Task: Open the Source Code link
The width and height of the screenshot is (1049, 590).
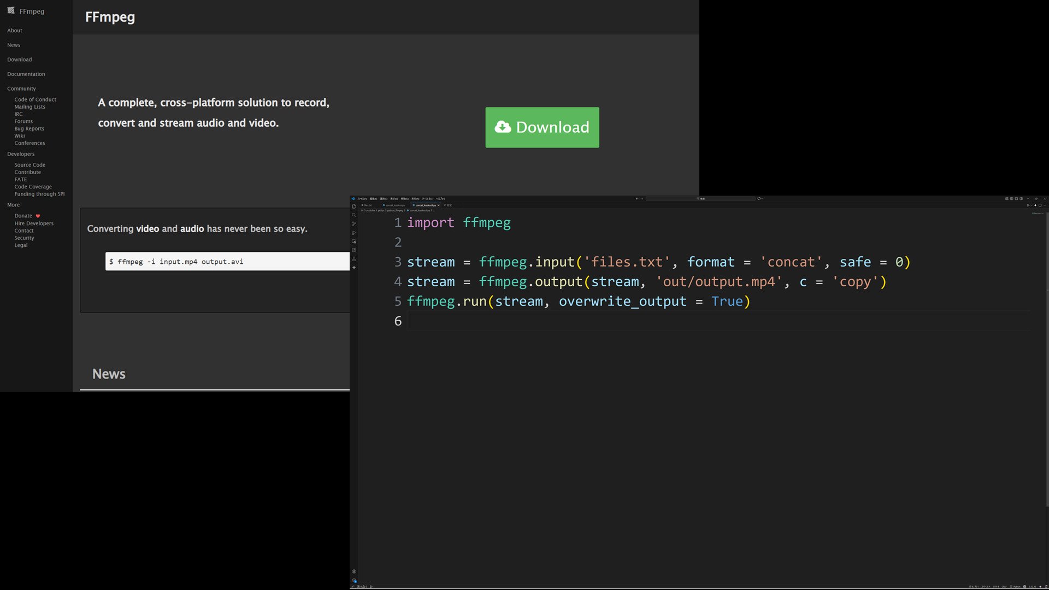Action: click(x=30, y=164)
